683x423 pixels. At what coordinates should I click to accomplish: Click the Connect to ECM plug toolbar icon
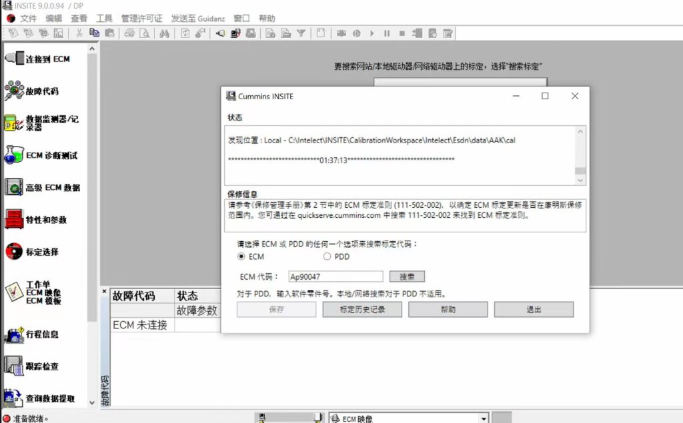[220, 33]
